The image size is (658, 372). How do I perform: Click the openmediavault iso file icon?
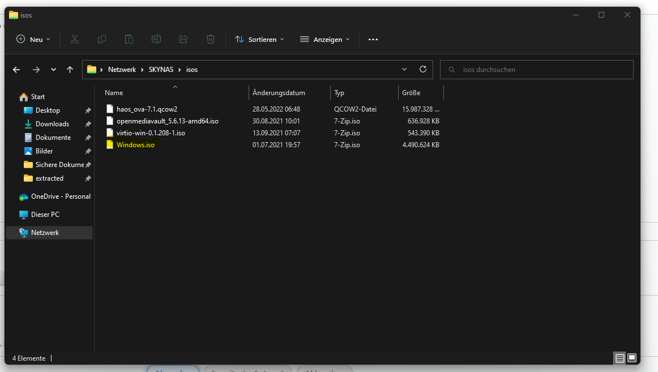coord(110,121)
